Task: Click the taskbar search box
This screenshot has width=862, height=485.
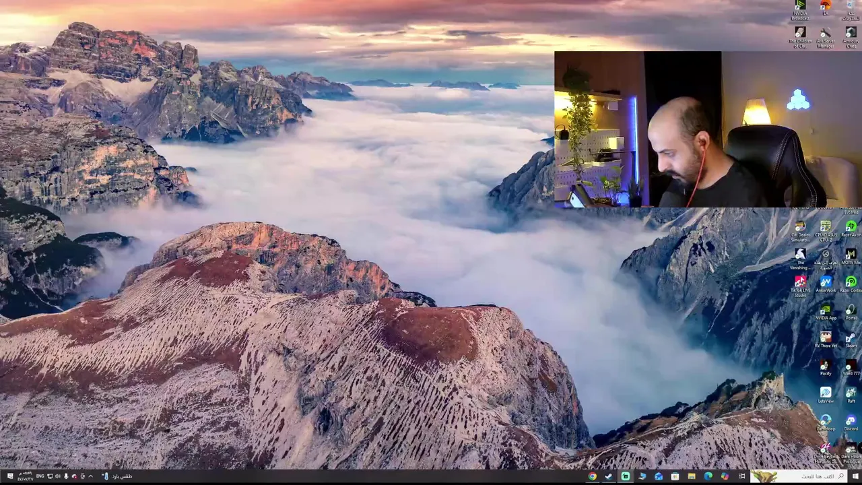Action: (x=799, y=476)
